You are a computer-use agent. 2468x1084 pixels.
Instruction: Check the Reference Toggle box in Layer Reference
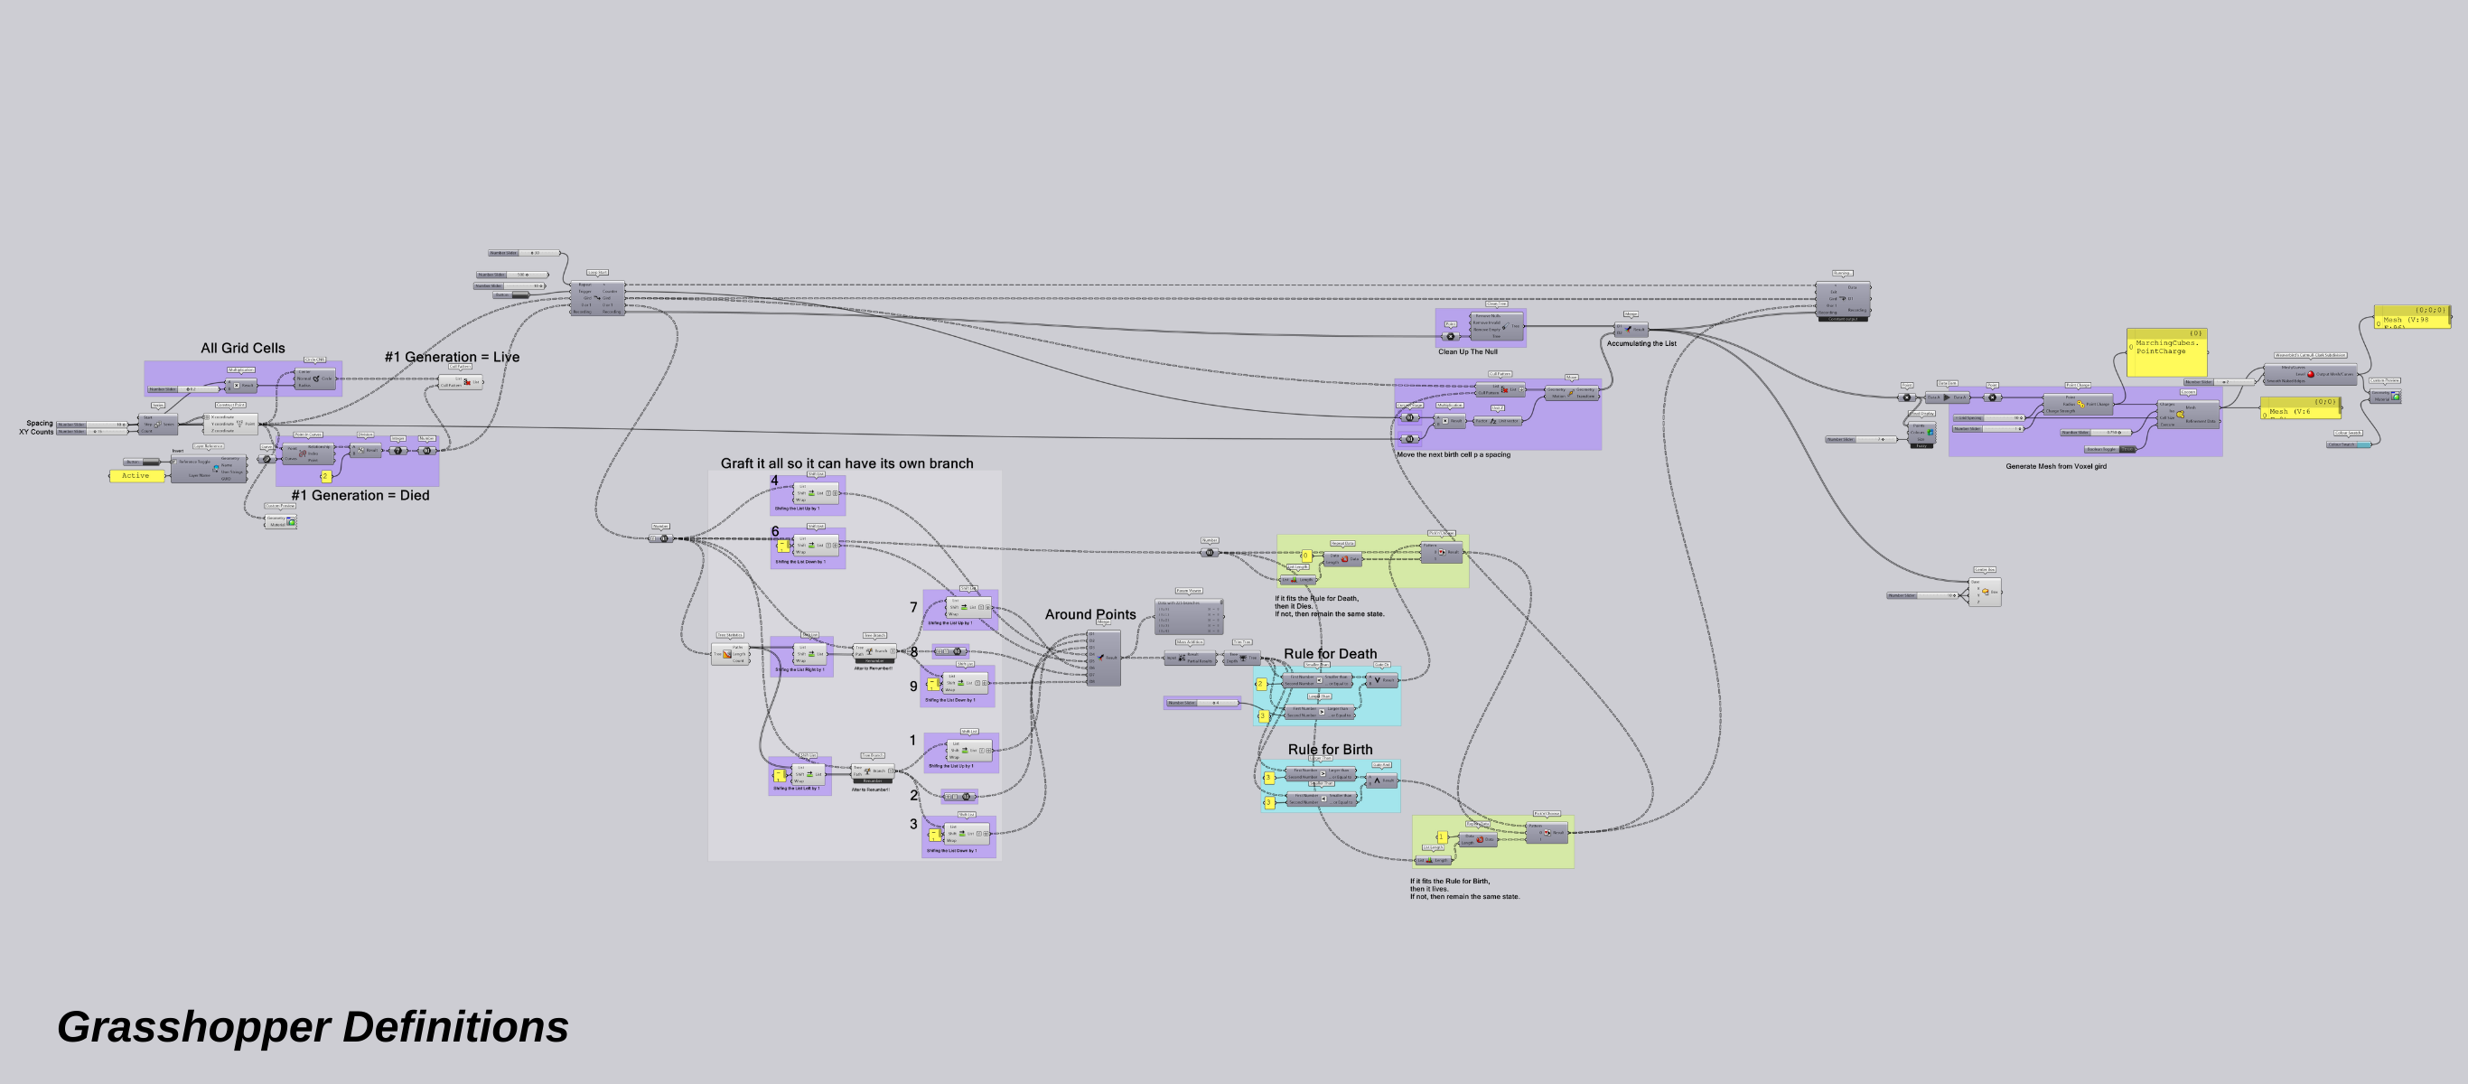click(x=176, y=462)
